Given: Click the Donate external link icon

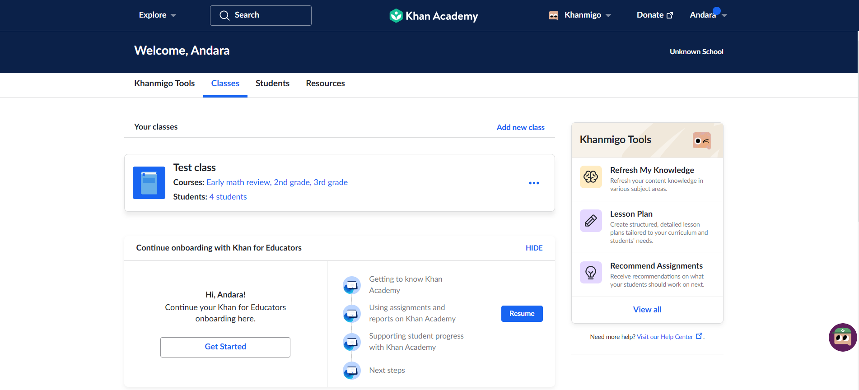Looking at the screenshot, I should (x=670, y=15).
